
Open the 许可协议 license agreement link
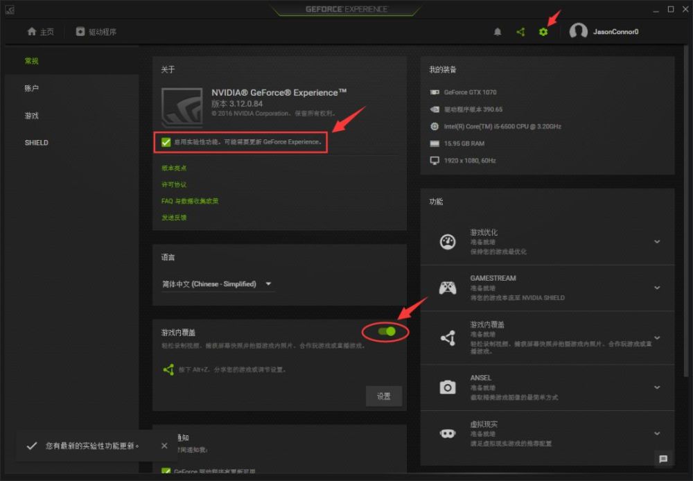click(x=174, y=184)
